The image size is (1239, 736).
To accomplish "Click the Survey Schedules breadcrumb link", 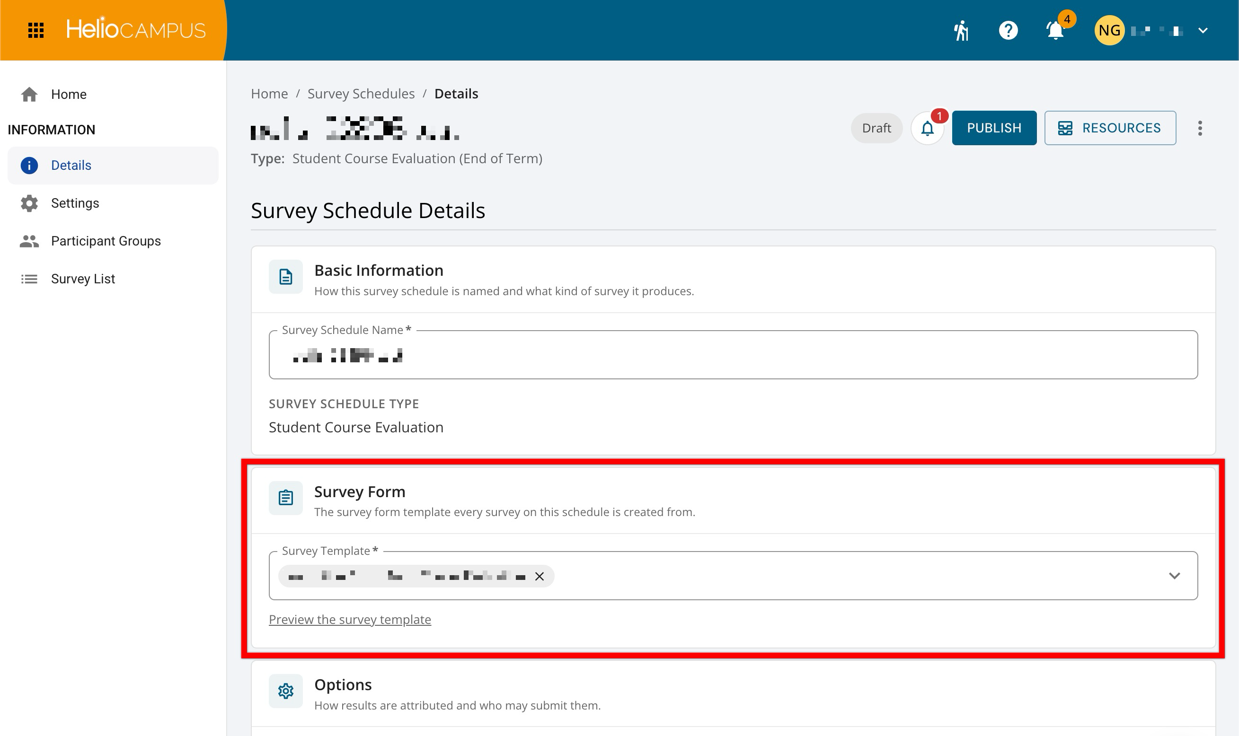I will [x=361, y=94].
